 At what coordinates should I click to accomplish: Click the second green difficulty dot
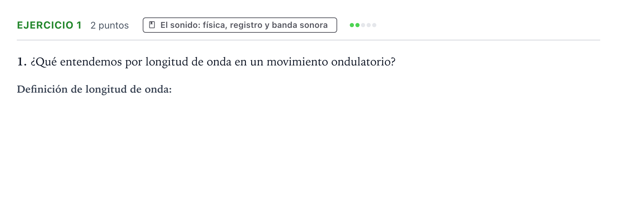(357, 25)
